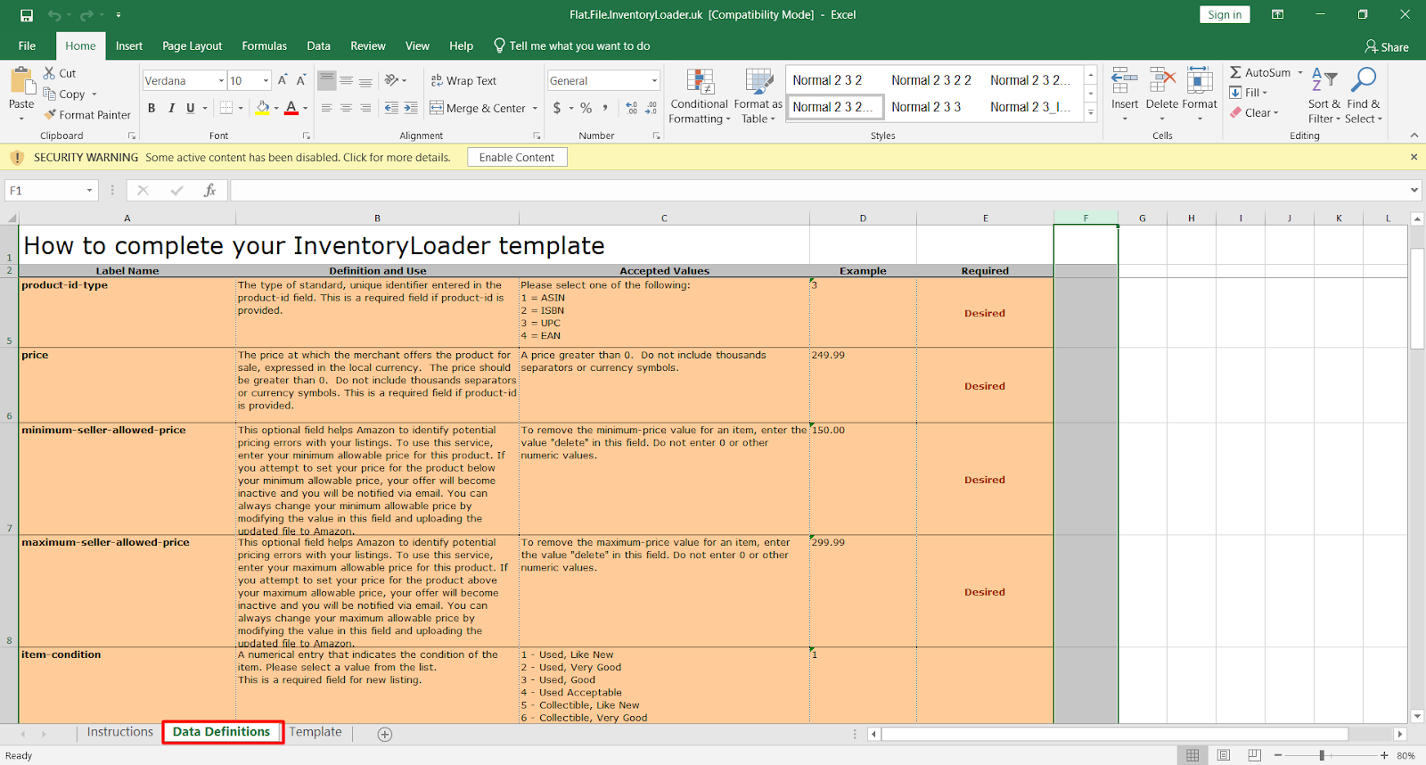Apply align left to cell
Viewport: 1426px width, 765px height.
327,108
